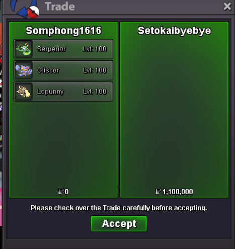Click the Lopunny sprite icon
The image size is (235, 249).
24,92
